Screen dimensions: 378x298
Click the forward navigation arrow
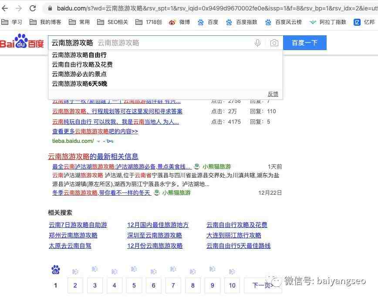coord(19,8)
